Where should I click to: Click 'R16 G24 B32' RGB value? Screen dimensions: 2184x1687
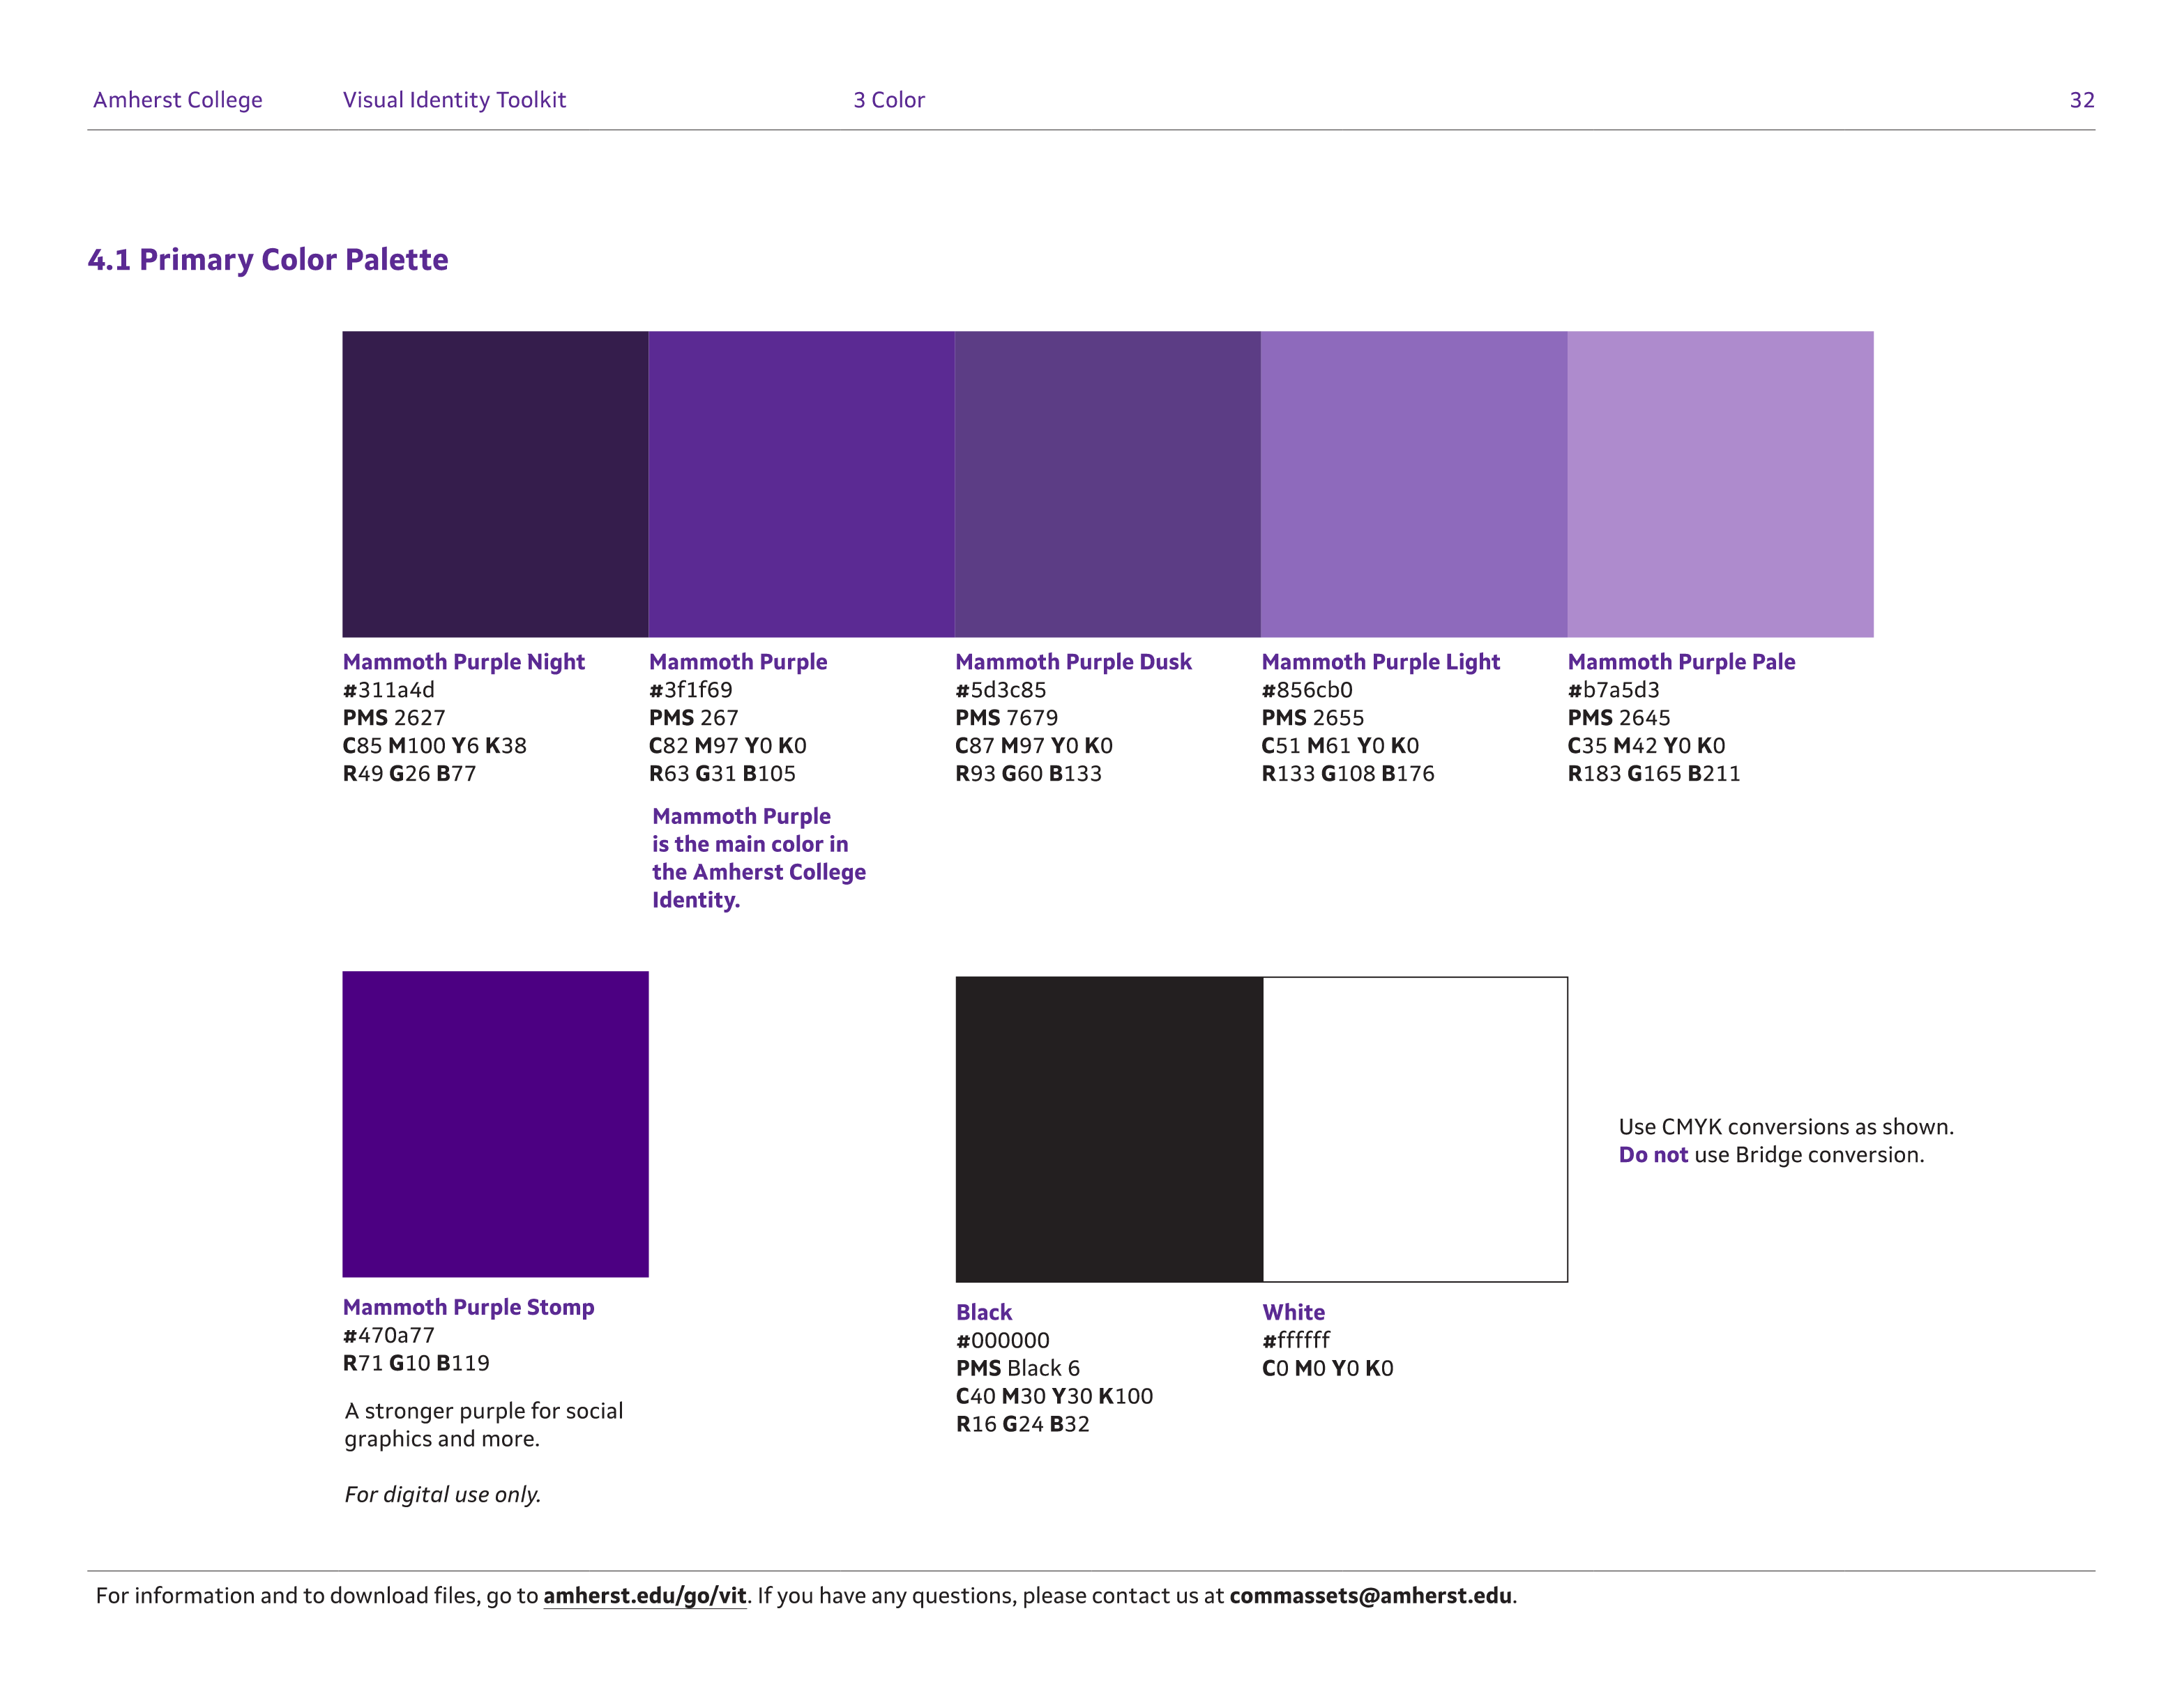(1023, 1424)
